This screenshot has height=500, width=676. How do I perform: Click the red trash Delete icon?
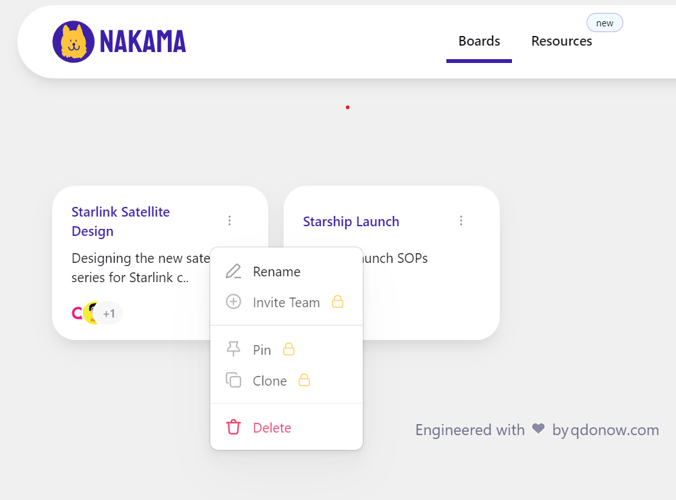point(233,427)
